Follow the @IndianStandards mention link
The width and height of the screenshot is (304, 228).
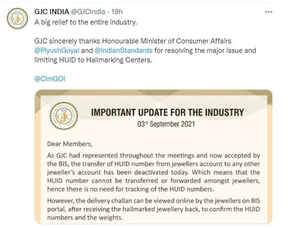click(x=124, y=51)
